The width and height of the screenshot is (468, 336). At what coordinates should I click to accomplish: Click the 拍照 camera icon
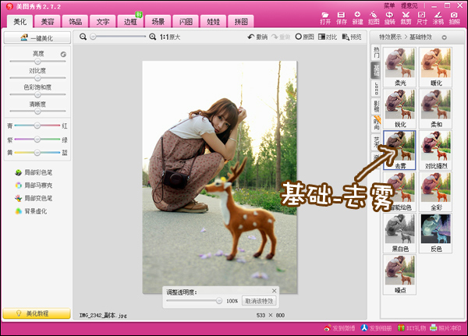click(x=454, y=18)
